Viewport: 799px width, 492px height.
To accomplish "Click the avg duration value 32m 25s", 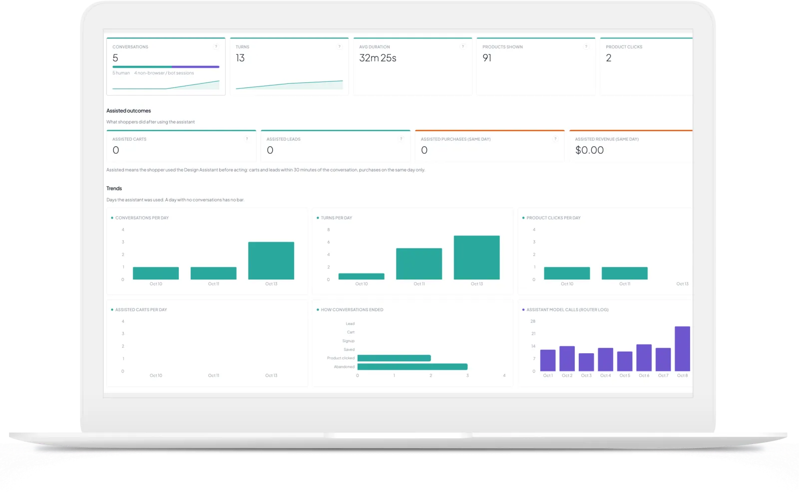I will coord(378,58).
